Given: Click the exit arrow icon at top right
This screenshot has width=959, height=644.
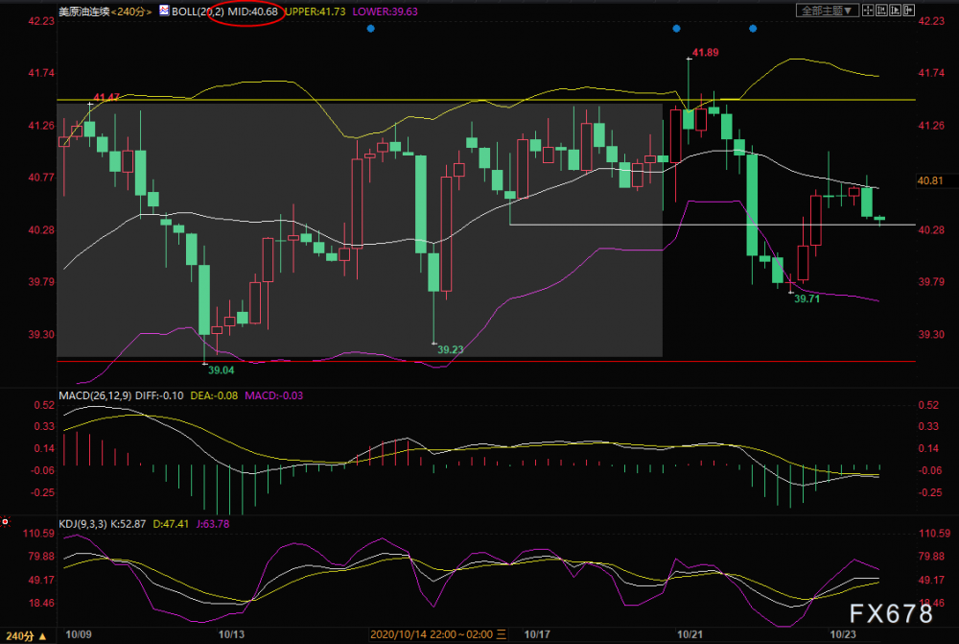Looking at the screenshot, I should (909, 10).
